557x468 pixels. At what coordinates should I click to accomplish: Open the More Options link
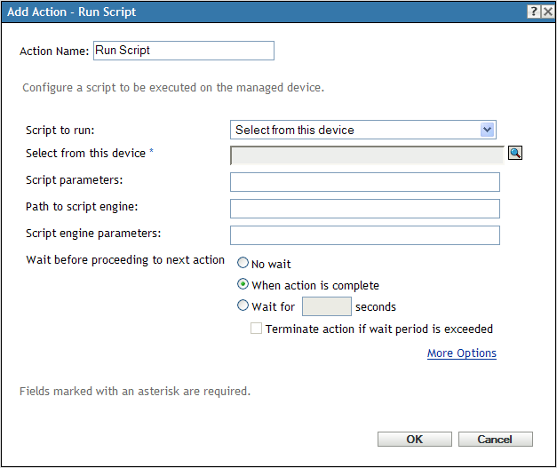click(x=461, y=353)
